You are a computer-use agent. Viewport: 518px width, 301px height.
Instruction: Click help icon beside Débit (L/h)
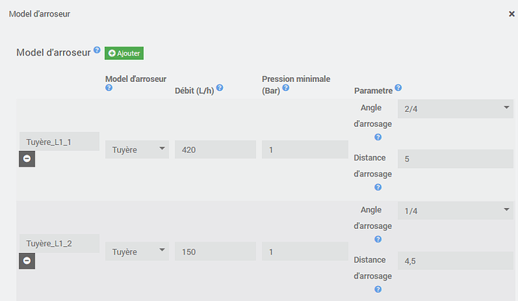click(x=220, y=88)
